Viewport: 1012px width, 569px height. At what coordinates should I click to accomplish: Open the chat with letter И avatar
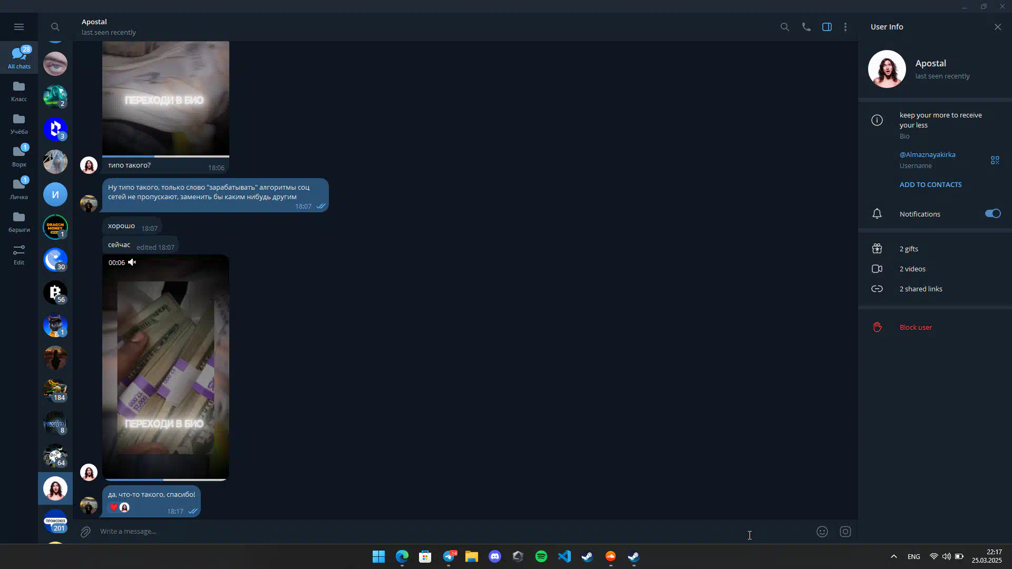tap(55, 194)
